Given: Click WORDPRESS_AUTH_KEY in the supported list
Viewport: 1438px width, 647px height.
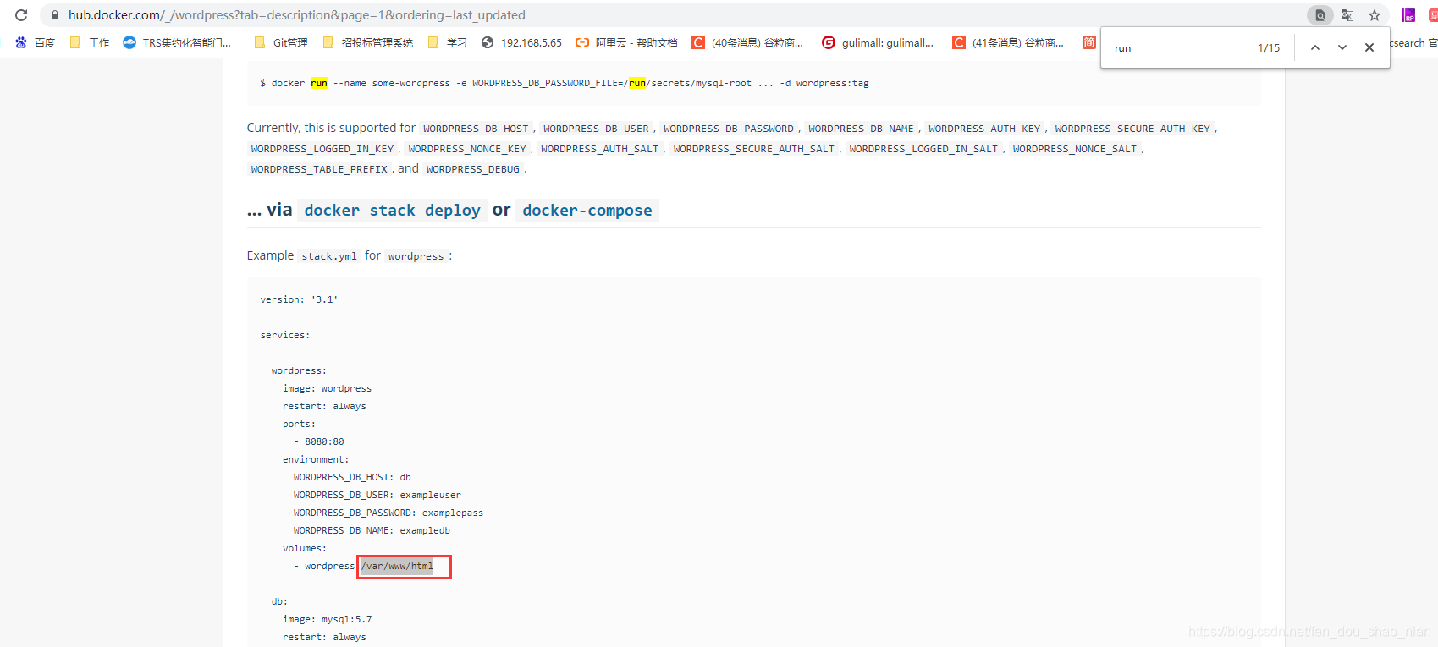Looking at the screenshot, I should coord(984,129).
